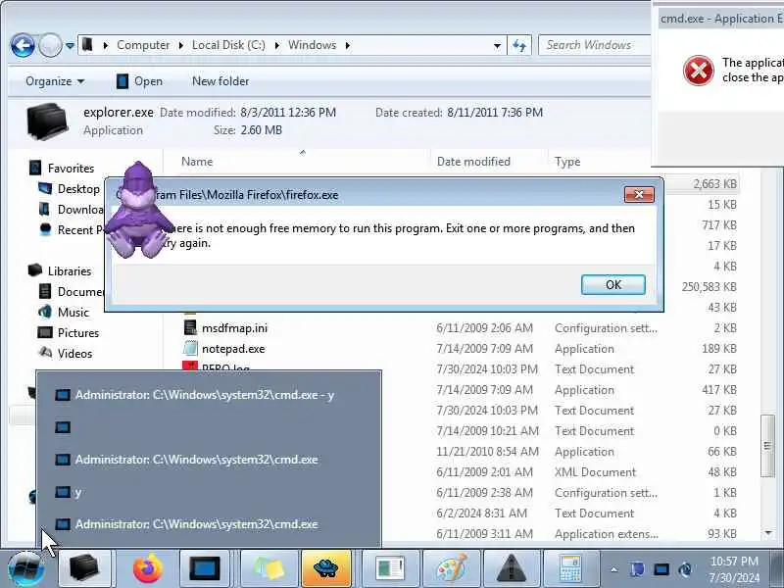Click the refresh button beside address bar

(519, 45)
